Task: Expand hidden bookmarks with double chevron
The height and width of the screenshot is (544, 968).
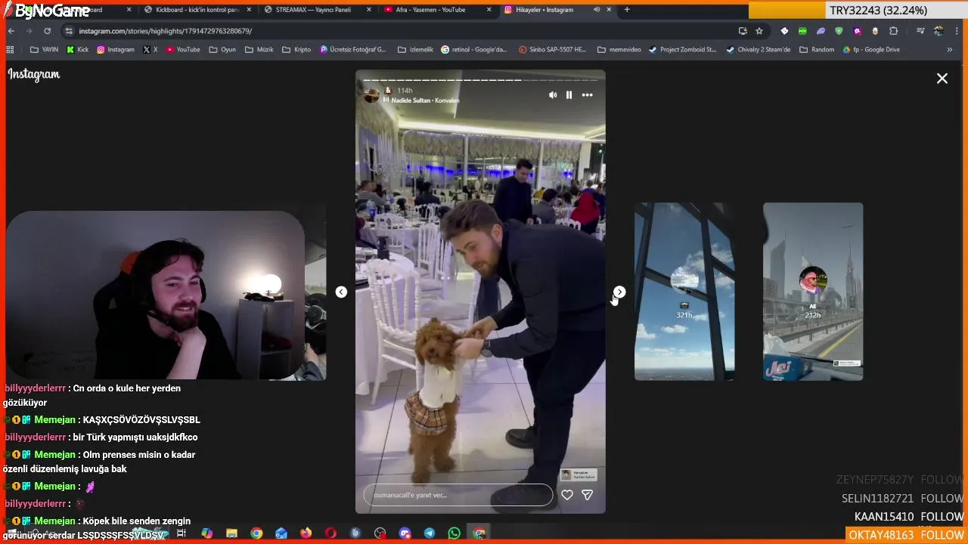Action: [x=950, y=50]
